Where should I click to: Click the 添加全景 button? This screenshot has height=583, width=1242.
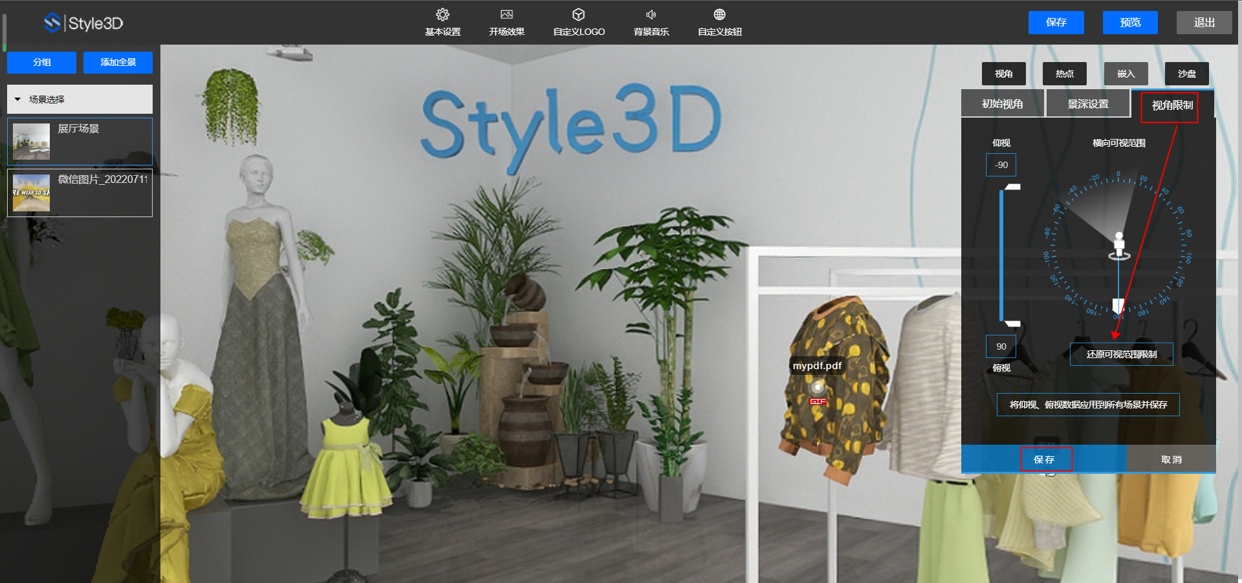click(x=118, y=63)
